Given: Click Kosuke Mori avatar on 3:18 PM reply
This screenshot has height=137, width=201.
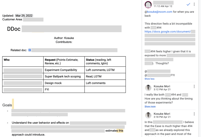Looking at the screenshot, I should click(x=148, y=115).
